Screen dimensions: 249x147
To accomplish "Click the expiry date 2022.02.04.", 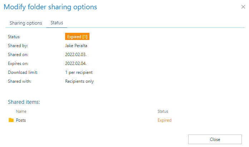I will pyautogui.click(x=76, y=64).
